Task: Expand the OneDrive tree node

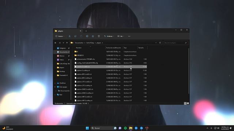Action: [55, 83]
